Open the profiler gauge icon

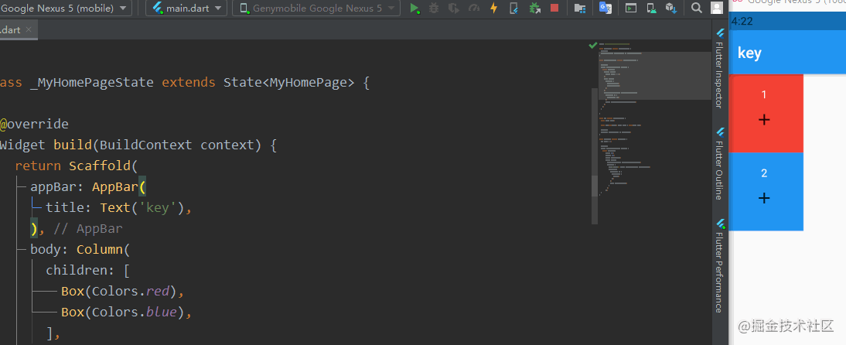[474, 8]
